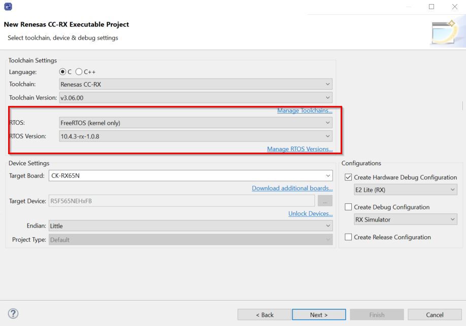Click the Target Device browse ellipsis button
The height and width of the screenshot is (326, 466).
(325, 201)
